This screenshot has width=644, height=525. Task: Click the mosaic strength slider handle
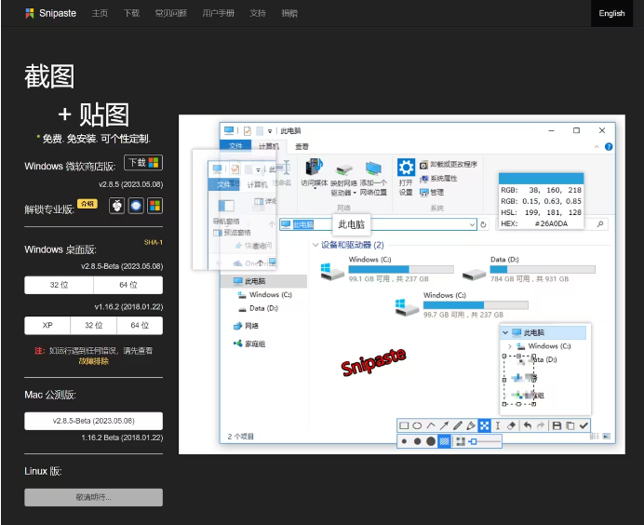(473, 441)
